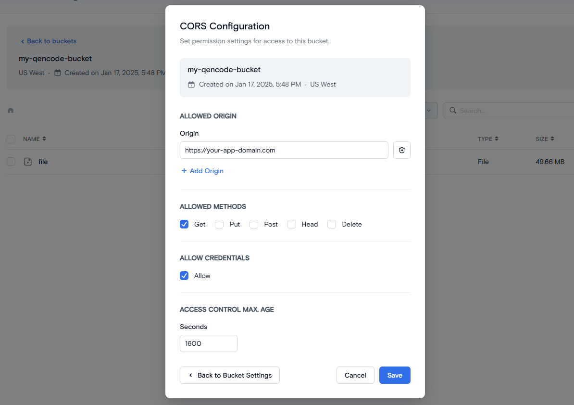Sort by the NAME column arrows
Image resolution: width=574 pixels, height=405 pixels.
click(x=44, y=139)
